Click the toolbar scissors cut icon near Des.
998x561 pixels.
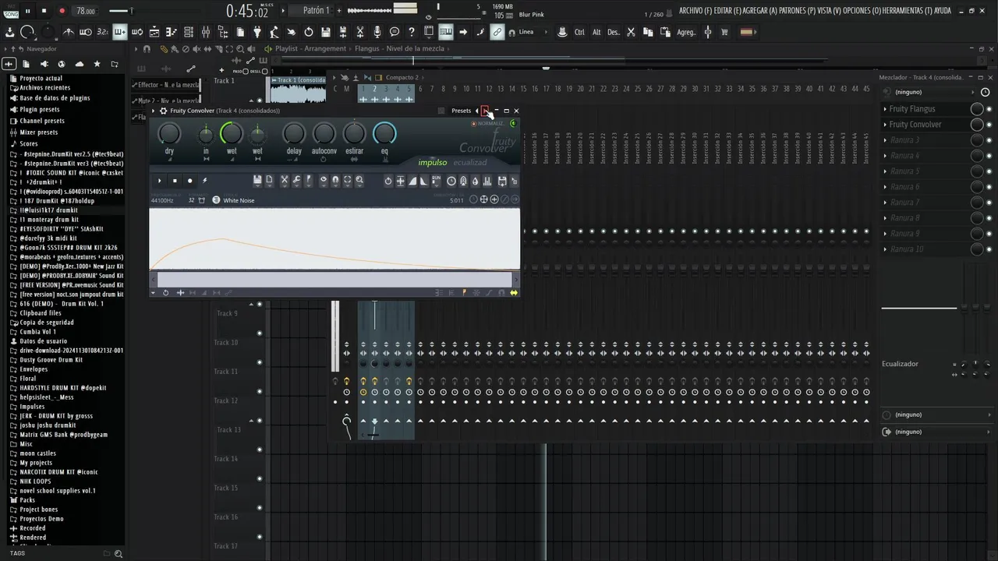(x=631, y=32)
